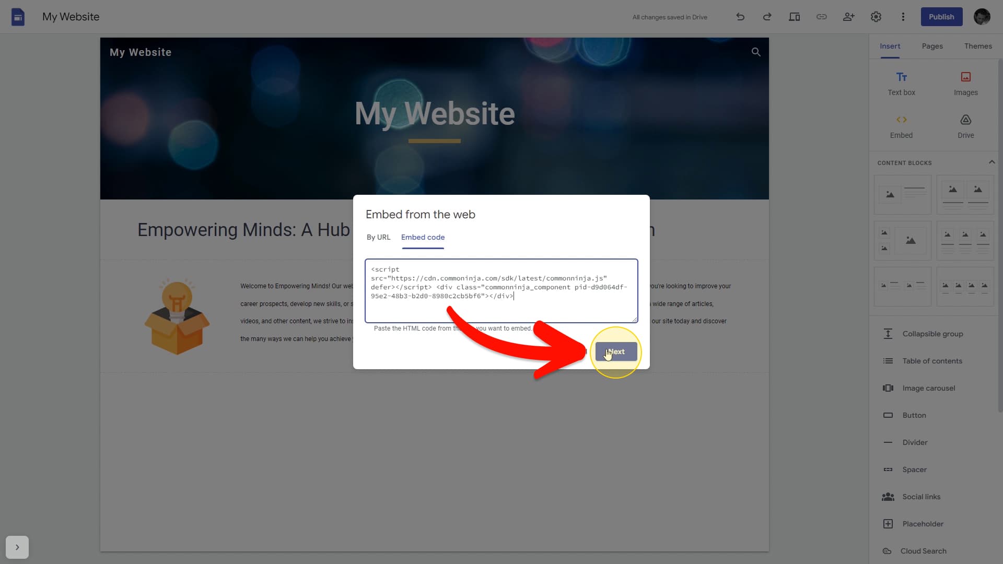
Task: Switch to the Insert tab
Action: pyautogui.click(x=890, y=46)
